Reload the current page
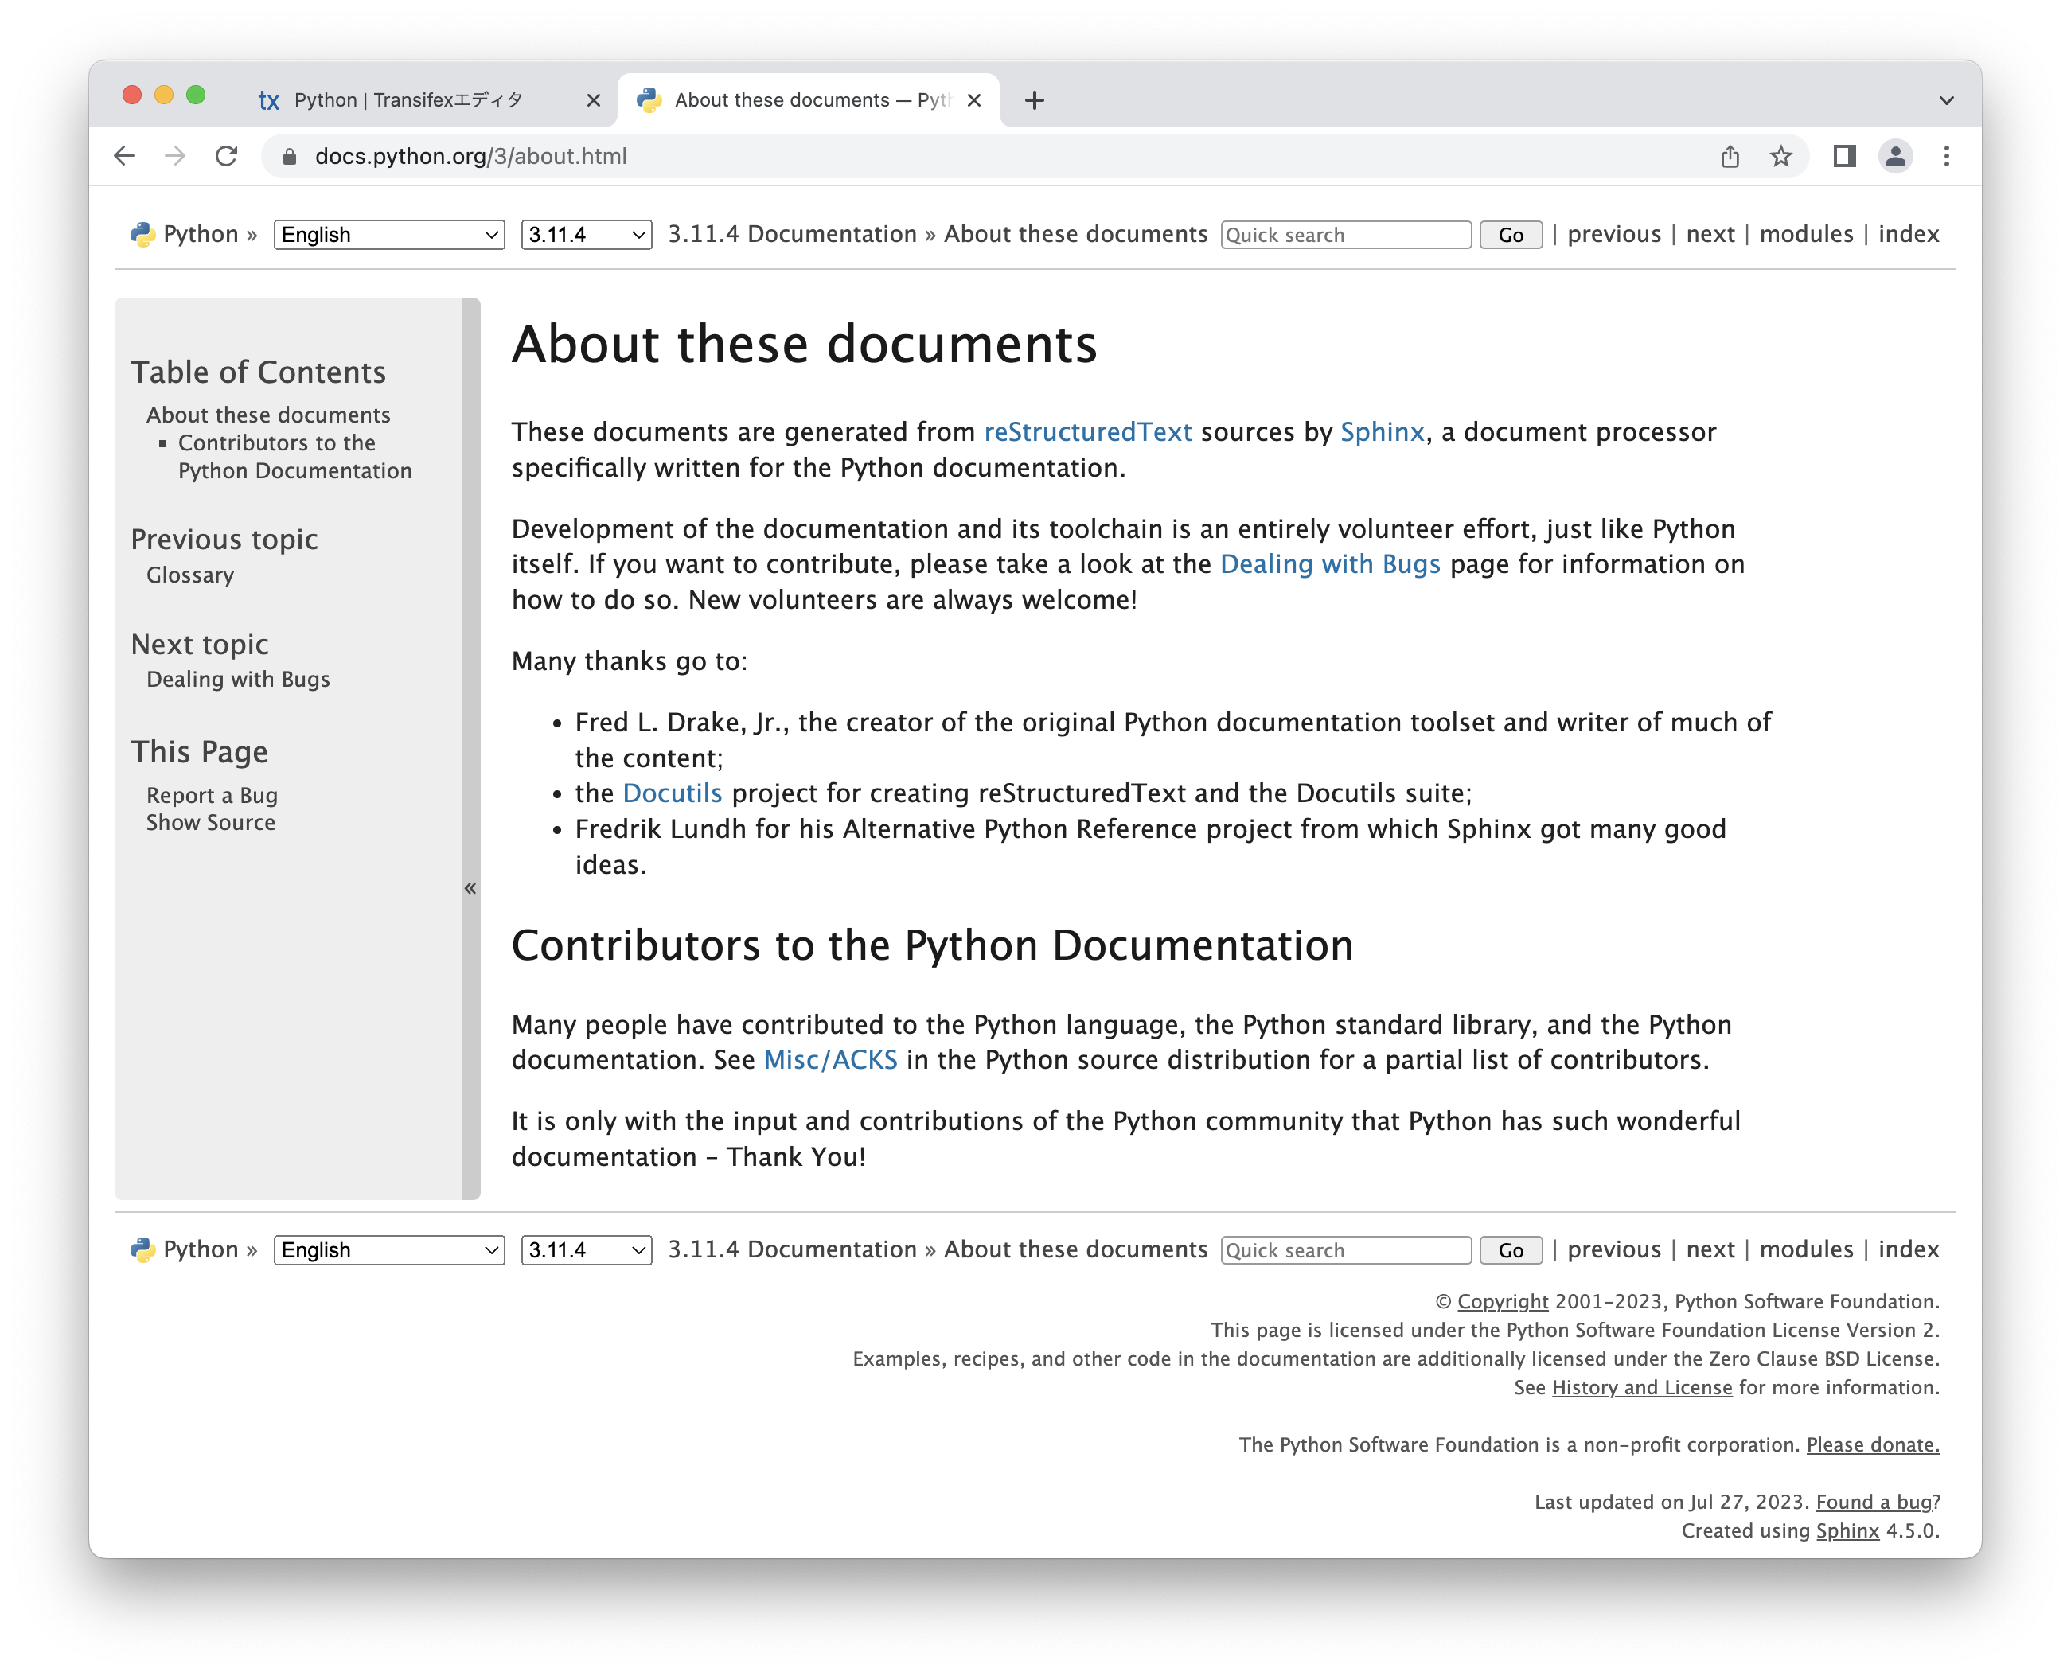 click(x=226, y=157)
